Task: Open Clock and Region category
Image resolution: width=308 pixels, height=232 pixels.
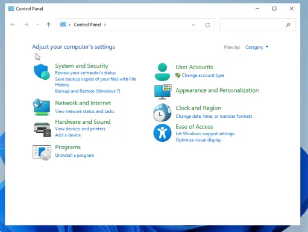Action: click(198, 108)
